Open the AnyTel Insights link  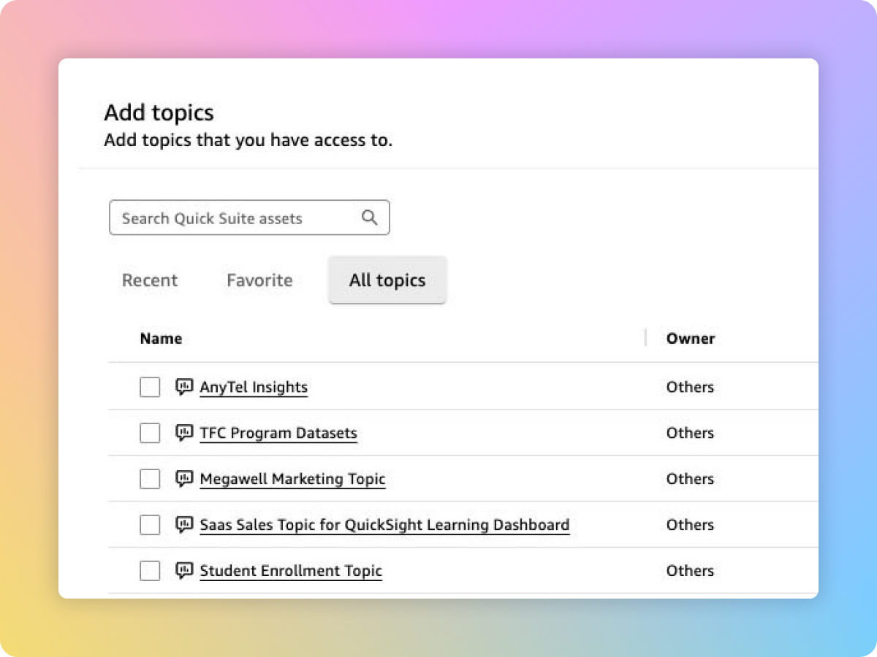point(254,387)
